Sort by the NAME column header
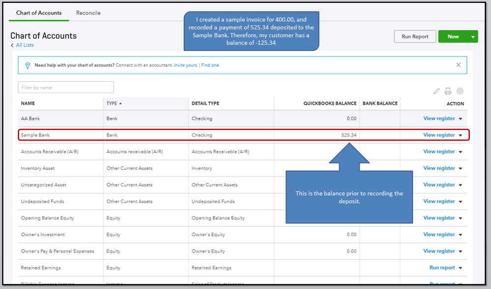 (28, 104)
